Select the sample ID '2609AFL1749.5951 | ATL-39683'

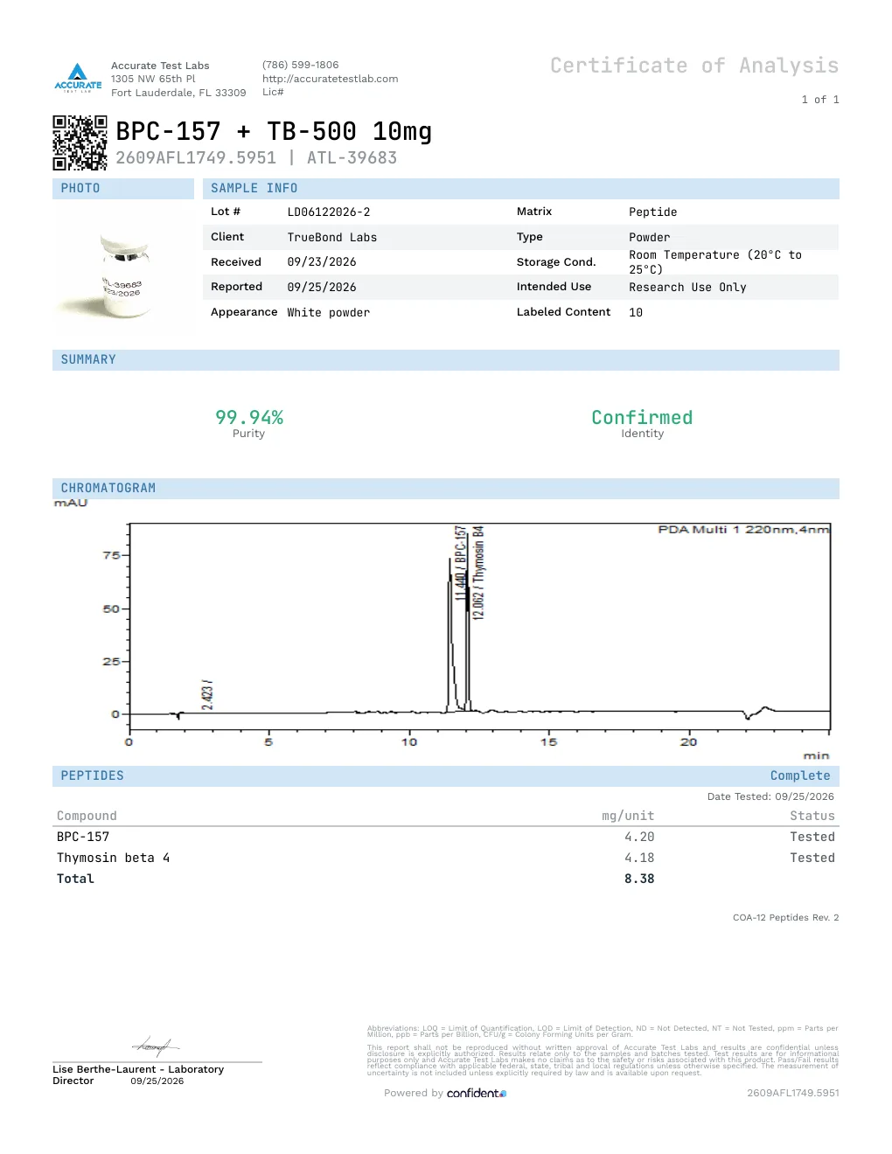[x=256, y=158]
